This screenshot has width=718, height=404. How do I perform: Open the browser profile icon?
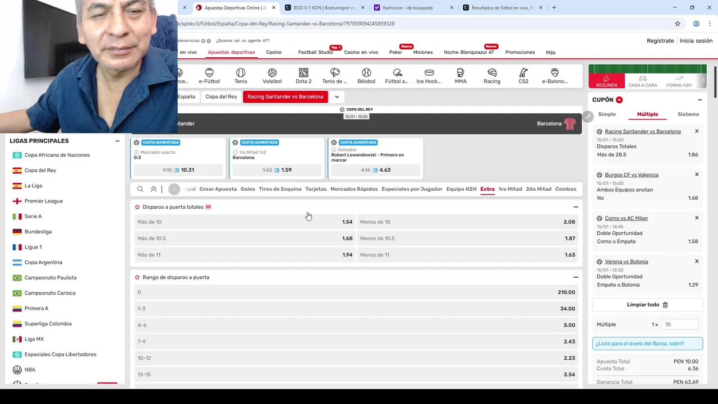[696, 24]
